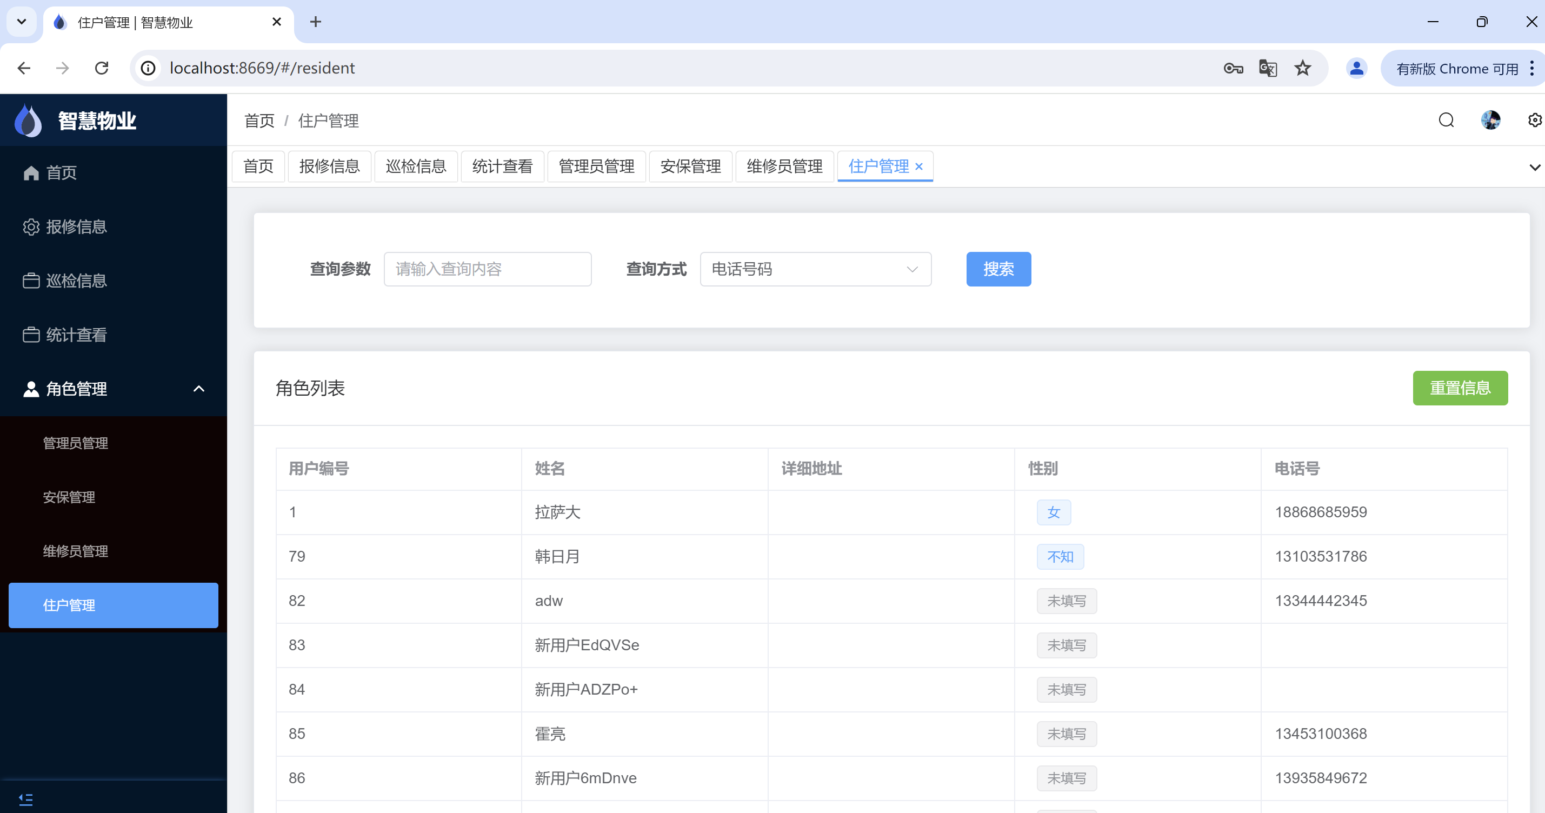Click the site info icon in address bar

[148, 68]
